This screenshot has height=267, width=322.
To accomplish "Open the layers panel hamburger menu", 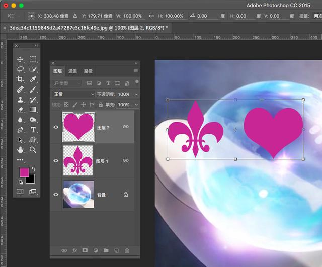I will coord(136,71).
